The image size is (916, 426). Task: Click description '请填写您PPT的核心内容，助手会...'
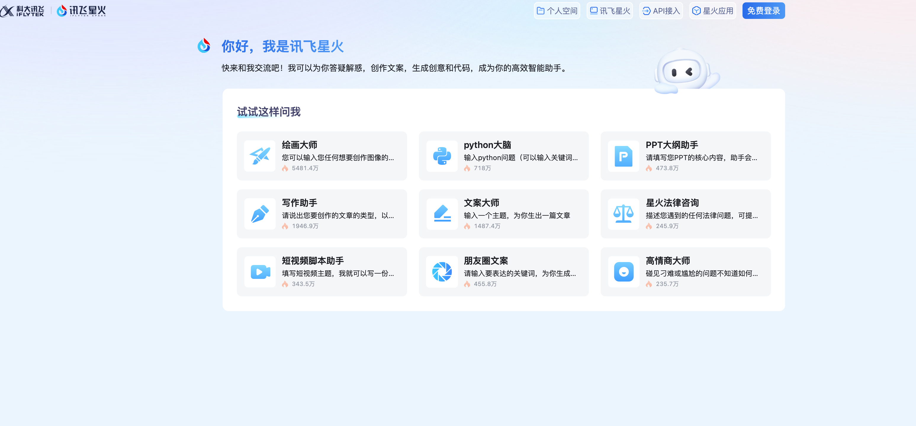701,157
